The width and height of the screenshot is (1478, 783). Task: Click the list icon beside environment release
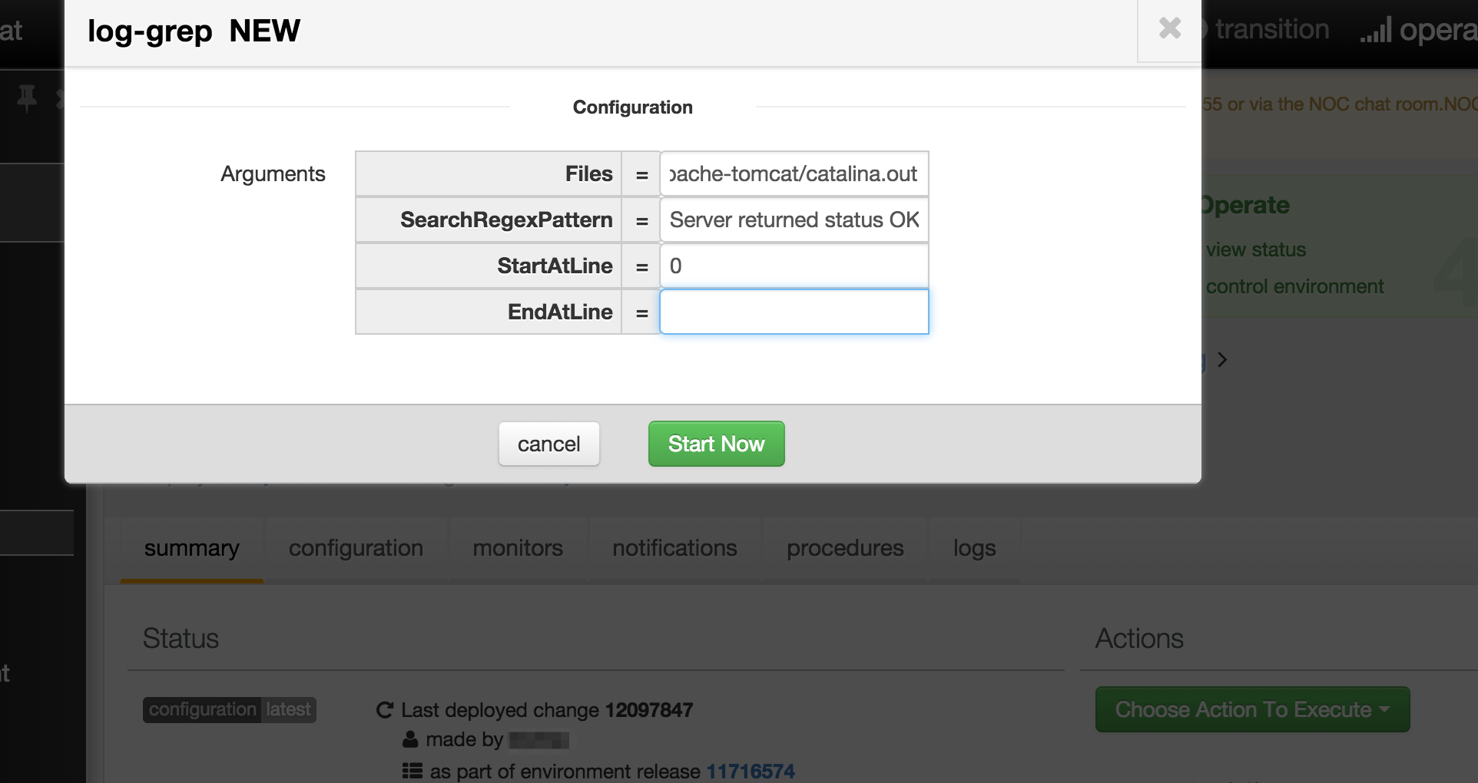click(413, 771)
